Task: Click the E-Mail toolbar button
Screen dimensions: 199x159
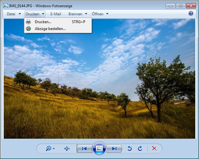Action: [x=56, y=14]
